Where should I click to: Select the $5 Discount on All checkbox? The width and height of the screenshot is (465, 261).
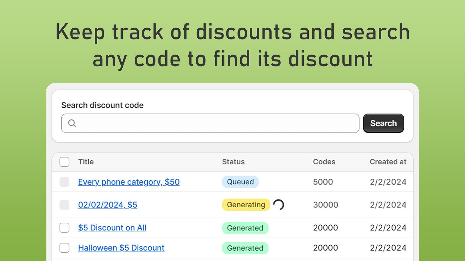(65, 228)
